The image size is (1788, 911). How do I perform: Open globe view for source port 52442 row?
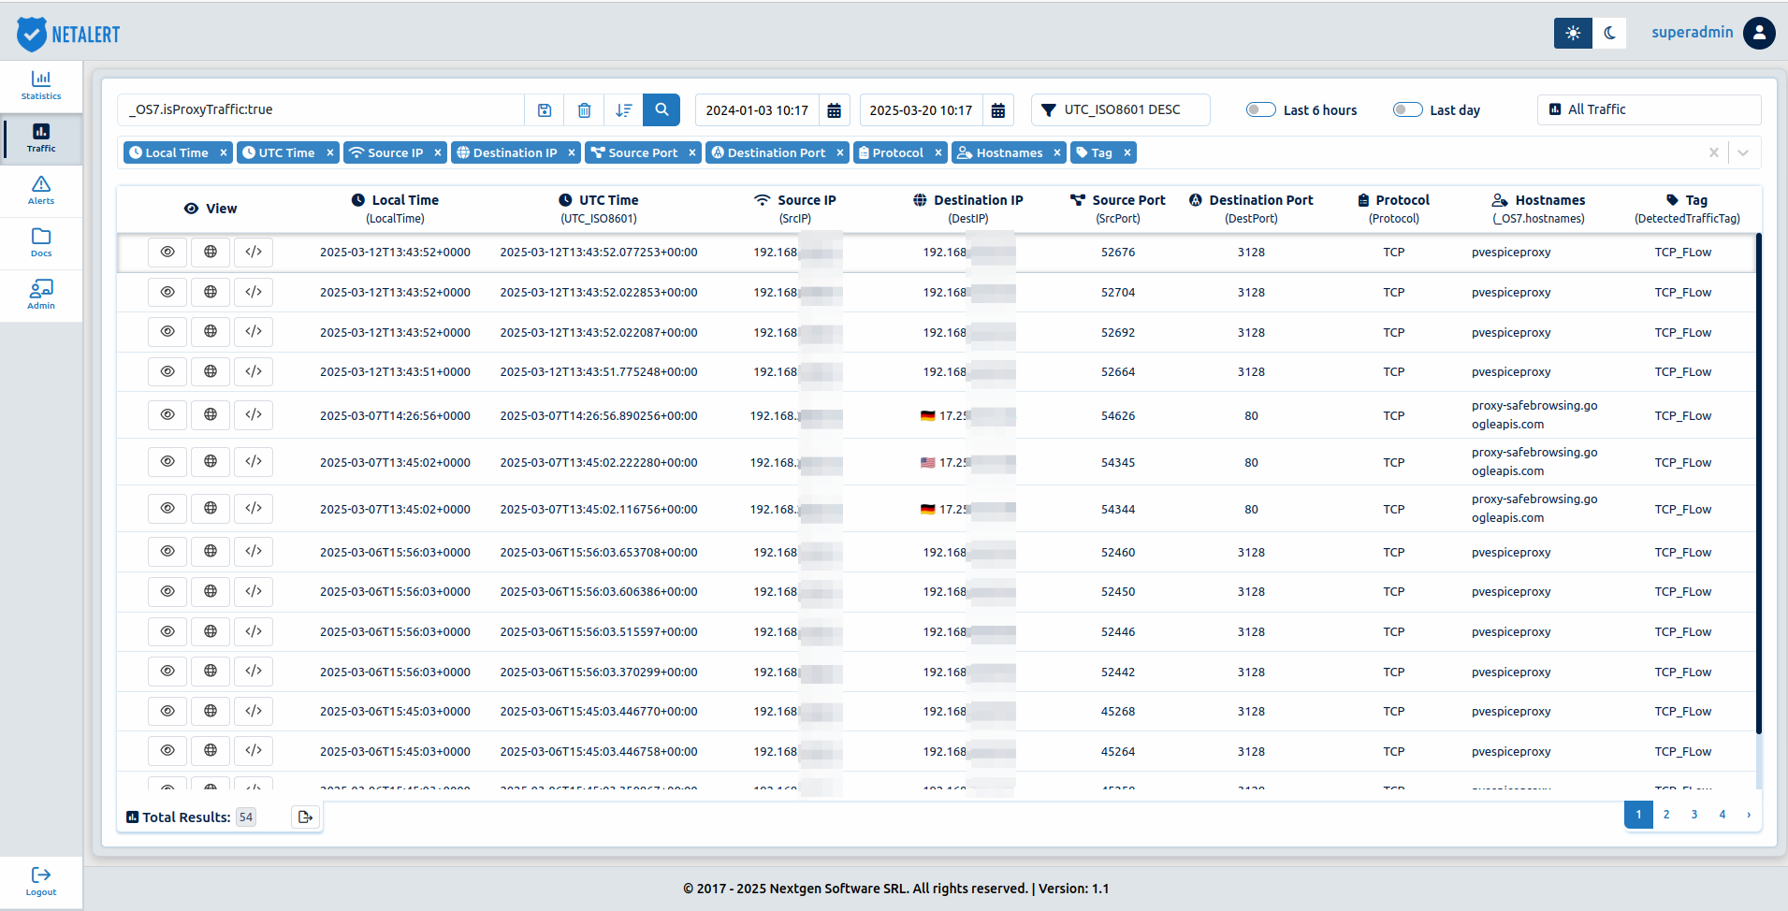pyautogui.click(x=211, y=671)
